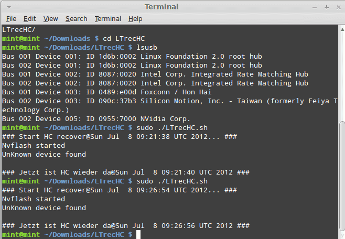Open the View menu
The image size is (345, 239).
tap(51, 19)
